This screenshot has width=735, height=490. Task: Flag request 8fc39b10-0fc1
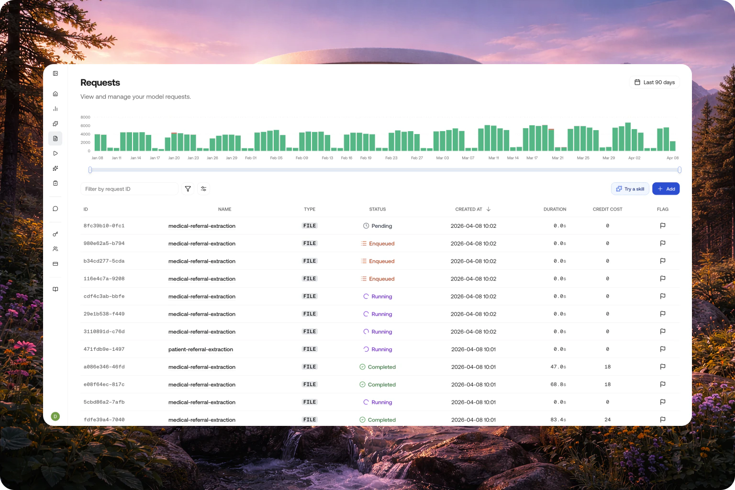[663, 226]
